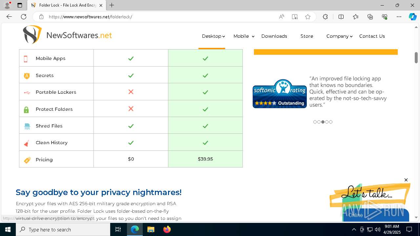Click the Secrets shield icon

(27, 76)
